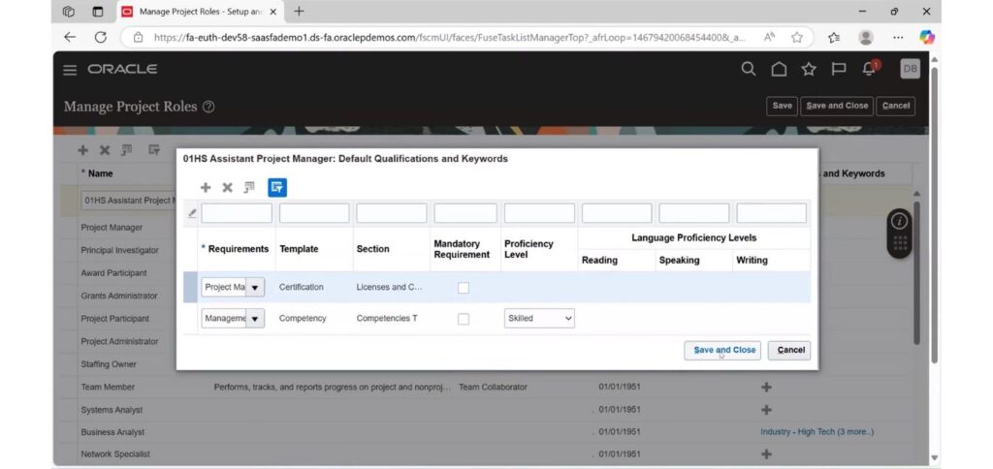This screenshot has width=993, height=469.
Task: Select Business Analyst role row
Action: coord(112,431)
